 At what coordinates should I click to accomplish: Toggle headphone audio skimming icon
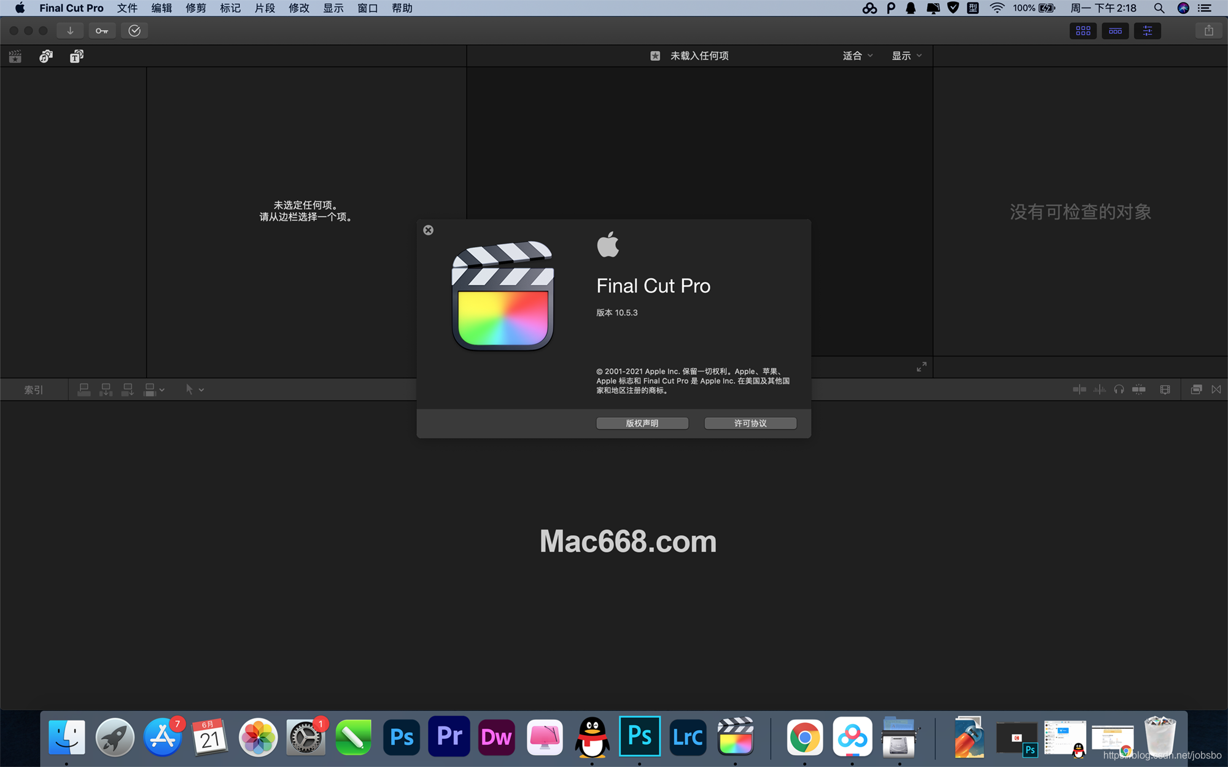[x=1119, y=390]
